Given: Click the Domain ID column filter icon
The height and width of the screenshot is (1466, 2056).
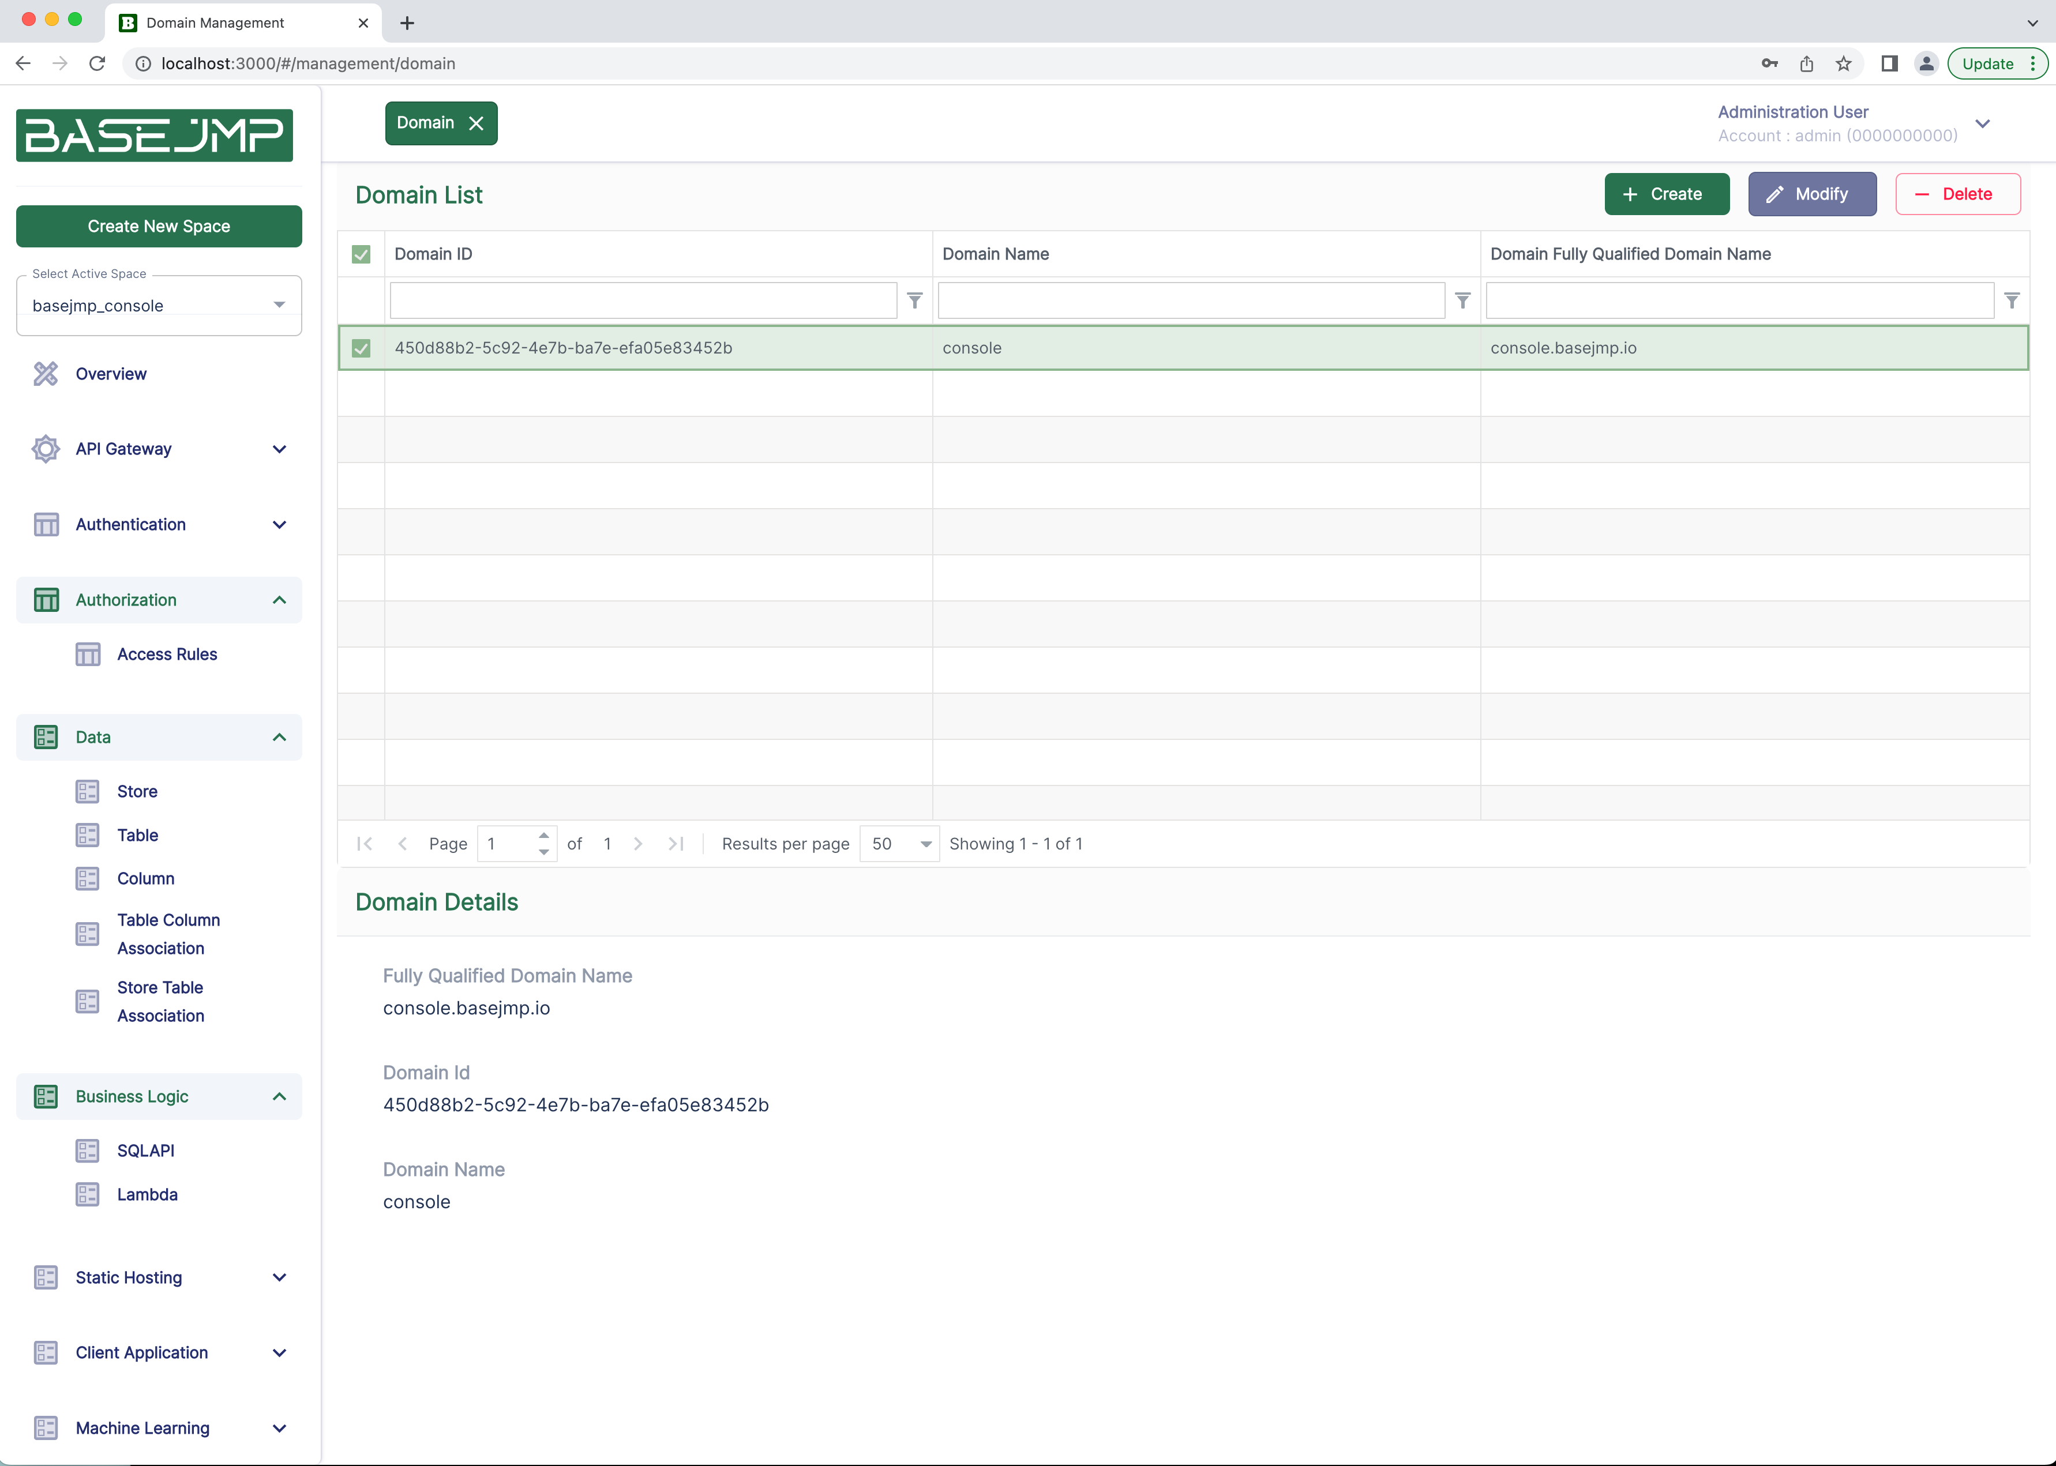Looking at the screenshot, I should click(915, 300).
